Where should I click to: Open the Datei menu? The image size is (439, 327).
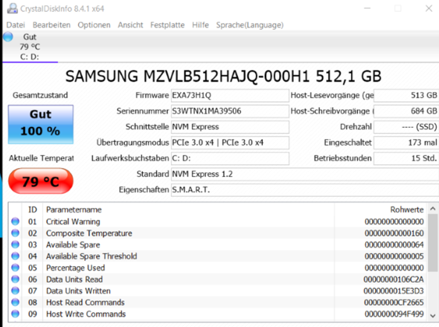point(16,25)
